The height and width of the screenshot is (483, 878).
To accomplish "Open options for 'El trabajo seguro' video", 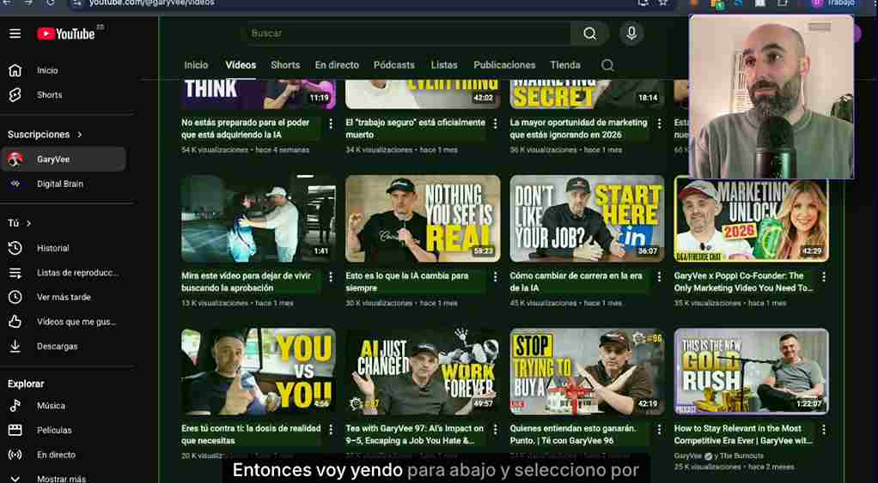I will tap(495, 124).
